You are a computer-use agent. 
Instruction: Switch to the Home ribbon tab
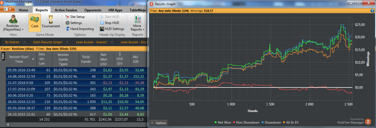(23, 10)
